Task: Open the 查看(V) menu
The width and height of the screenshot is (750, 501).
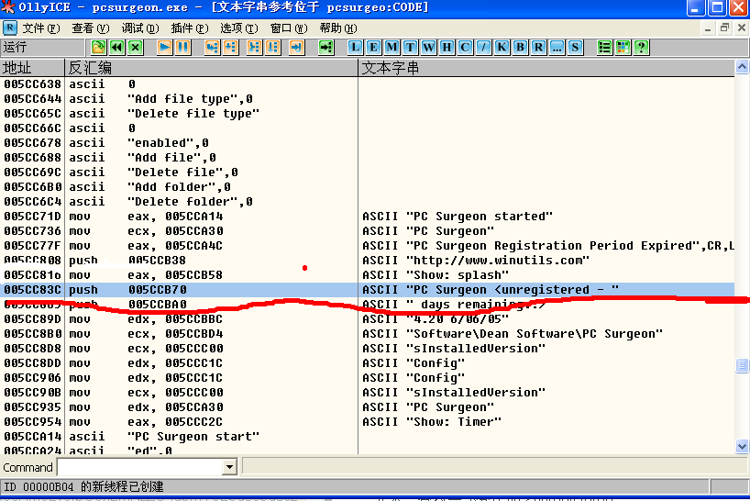Action: pyautogui.click(x=91, y=28)
